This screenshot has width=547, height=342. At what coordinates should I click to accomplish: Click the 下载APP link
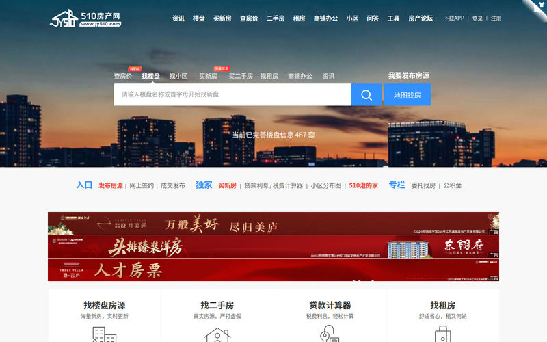coord(454,18)
